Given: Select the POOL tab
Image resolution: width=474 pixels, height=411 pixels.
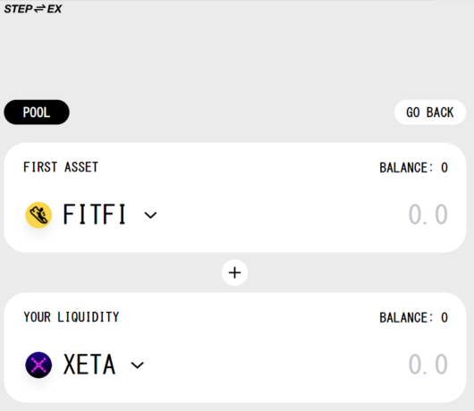Looking at the screenshot, I should (x=37, y=113).
